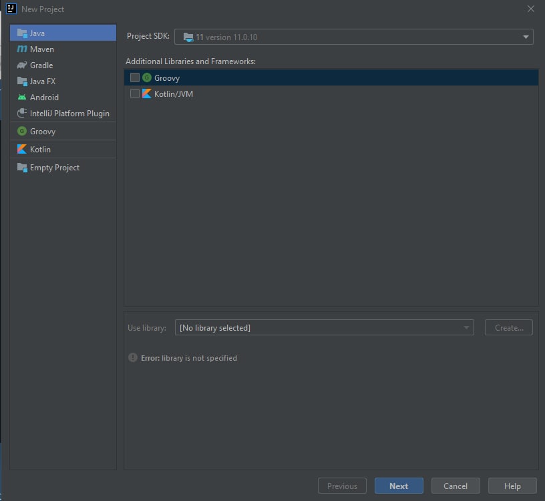The image size is (545, 501).
Task: Click the Maven 'm' icon
Action: pos(22,49)
